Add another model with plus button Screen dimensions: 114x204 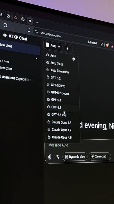tap(68, 49)
